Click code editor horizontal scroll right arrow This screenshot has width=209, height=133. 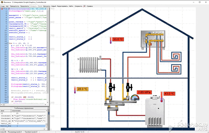[x=45, y=105]
